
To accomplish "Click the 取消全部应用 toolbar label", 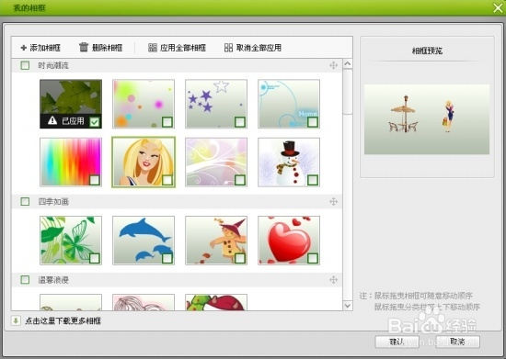I will point(259,48).
